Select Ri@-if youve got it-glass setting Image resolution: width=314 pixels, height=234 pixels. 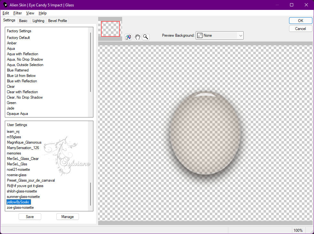point(25,186)
